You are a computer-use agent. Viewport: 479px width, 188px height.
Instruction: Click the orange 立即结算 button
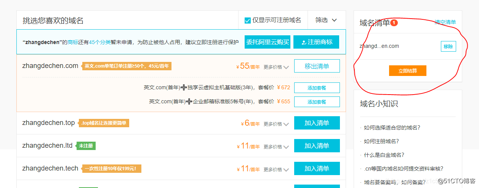coord(407,71)
